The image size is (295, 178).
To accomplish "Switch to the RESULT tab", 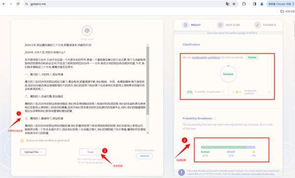I will [192, 25].
